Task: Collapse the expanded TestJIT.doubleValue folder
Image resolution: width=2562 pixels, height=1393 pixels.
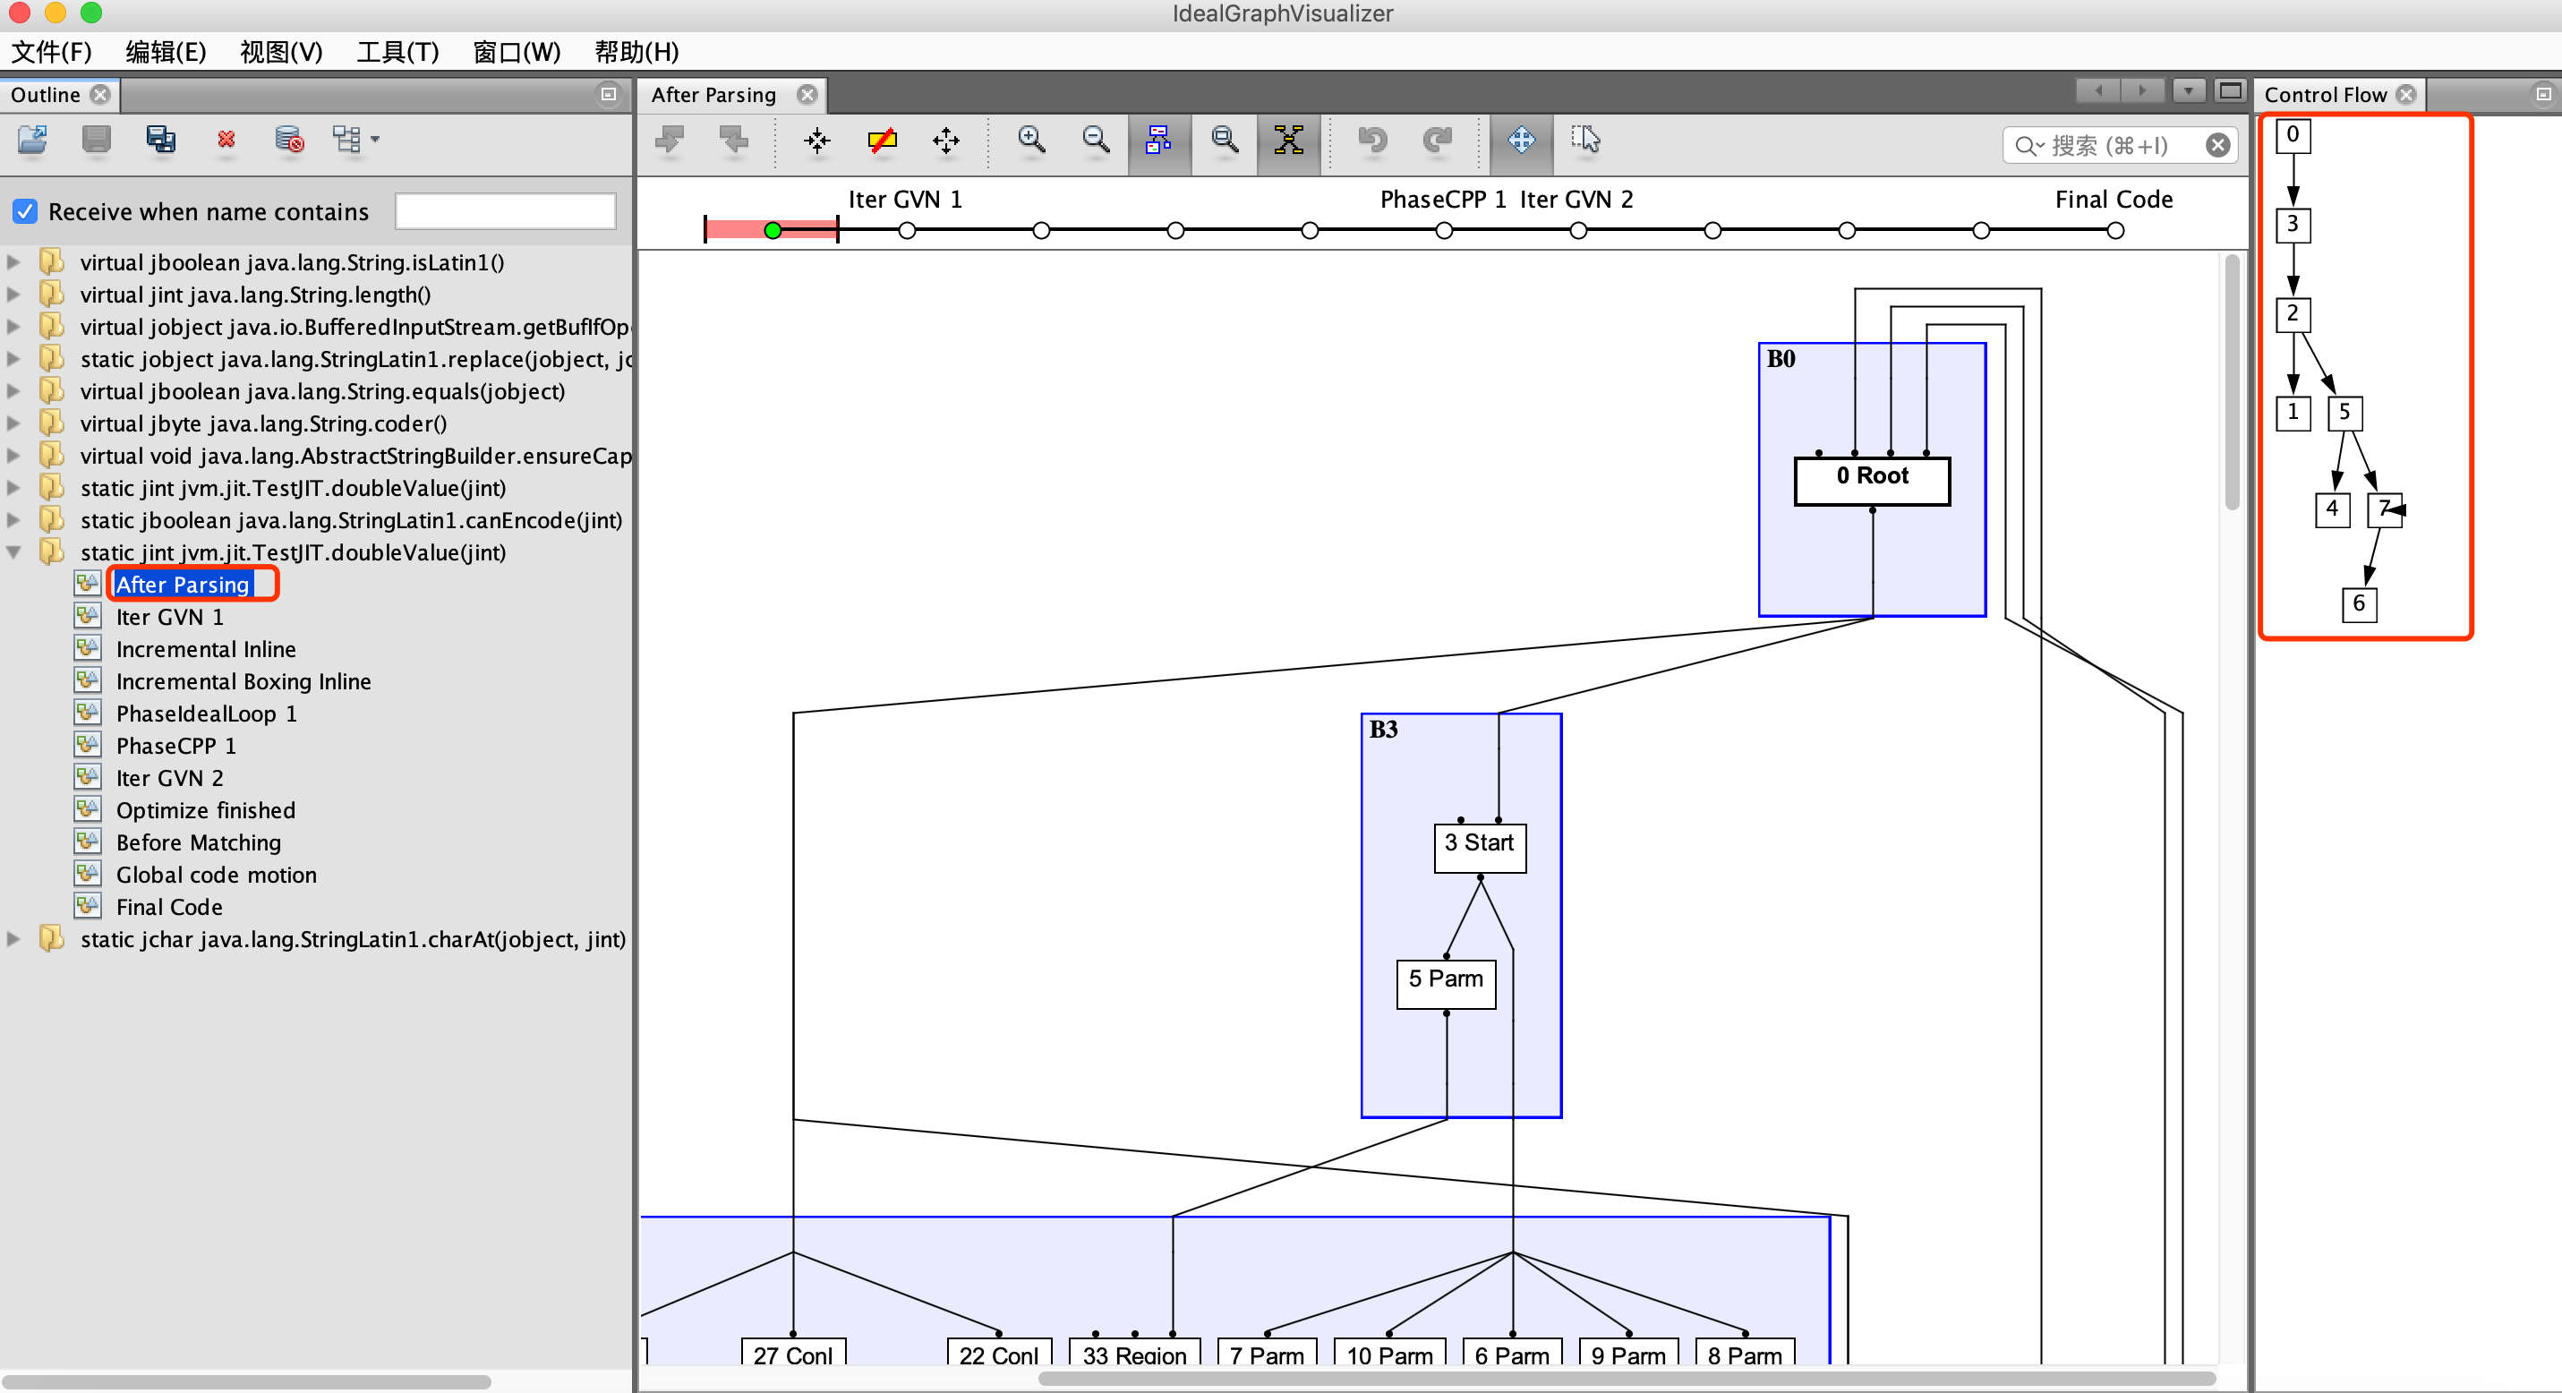Action: pos(14,553)
